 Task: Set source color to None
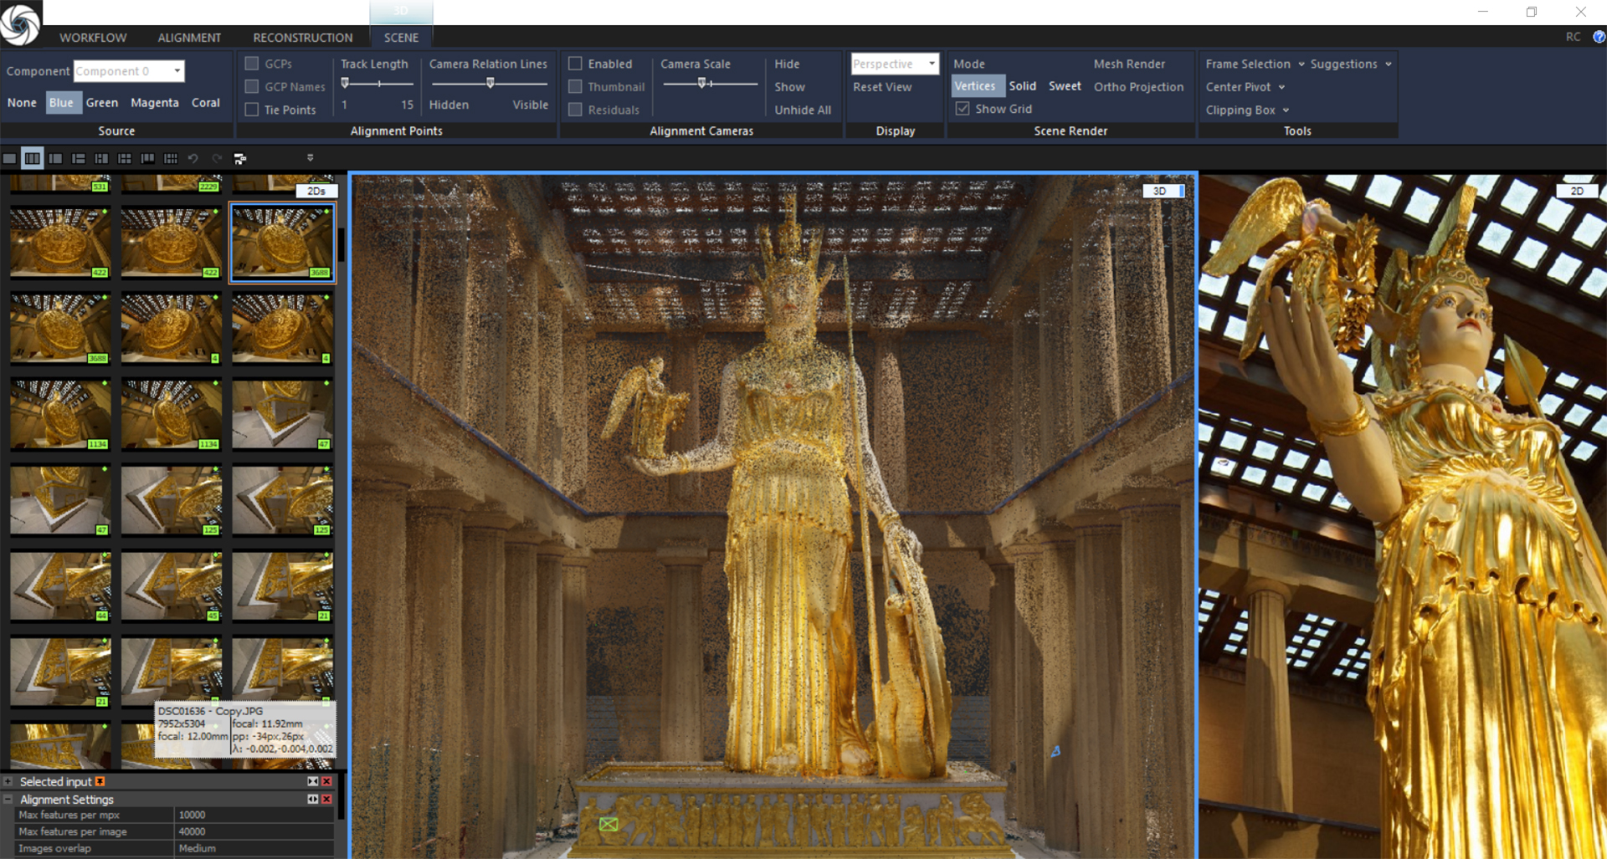click(22, 103)
